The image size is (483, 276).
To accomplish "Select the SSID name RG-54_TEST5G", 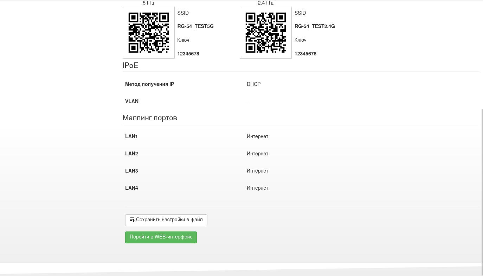I will [195, 26].
